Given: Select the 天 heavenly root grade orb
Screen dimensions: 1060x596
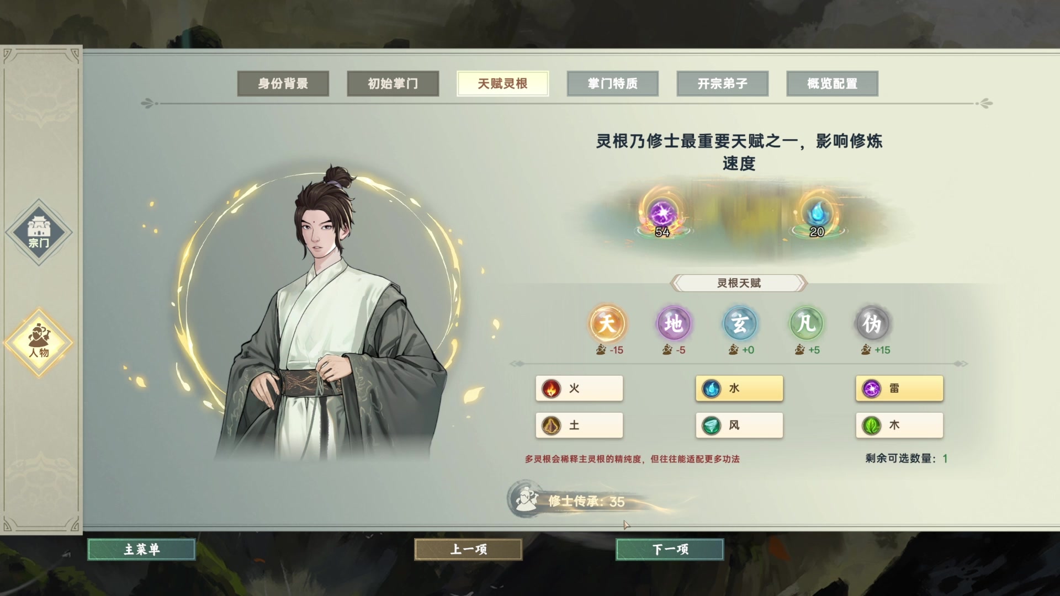Looking at the screenshot, I should [607, 323].
